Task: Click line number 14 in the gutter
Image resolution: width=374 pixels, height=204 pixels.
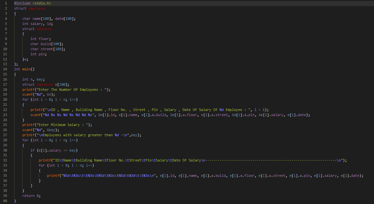Action: (5, 69)
